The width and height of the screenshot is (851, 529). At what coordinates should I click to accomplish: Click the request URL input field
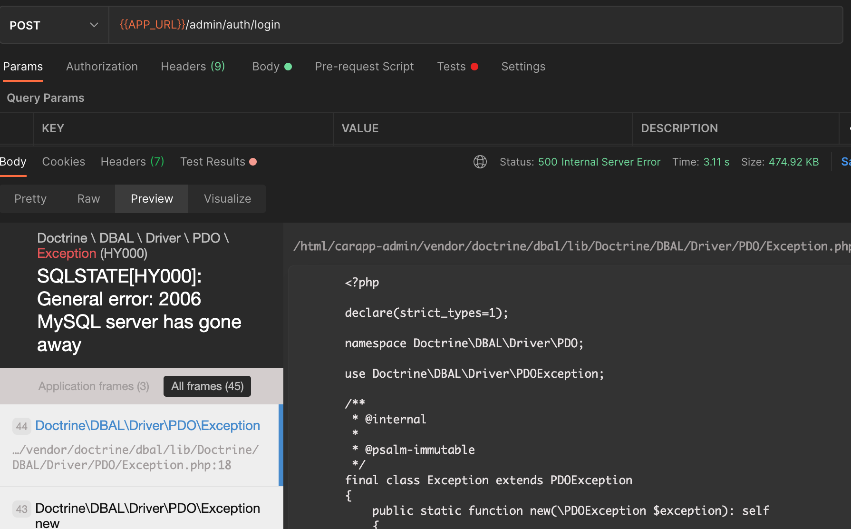pos(476,25)
